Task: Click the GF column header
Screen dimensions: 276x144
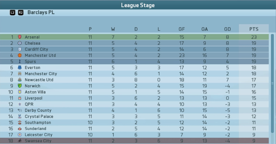Action: click(182, 29)
